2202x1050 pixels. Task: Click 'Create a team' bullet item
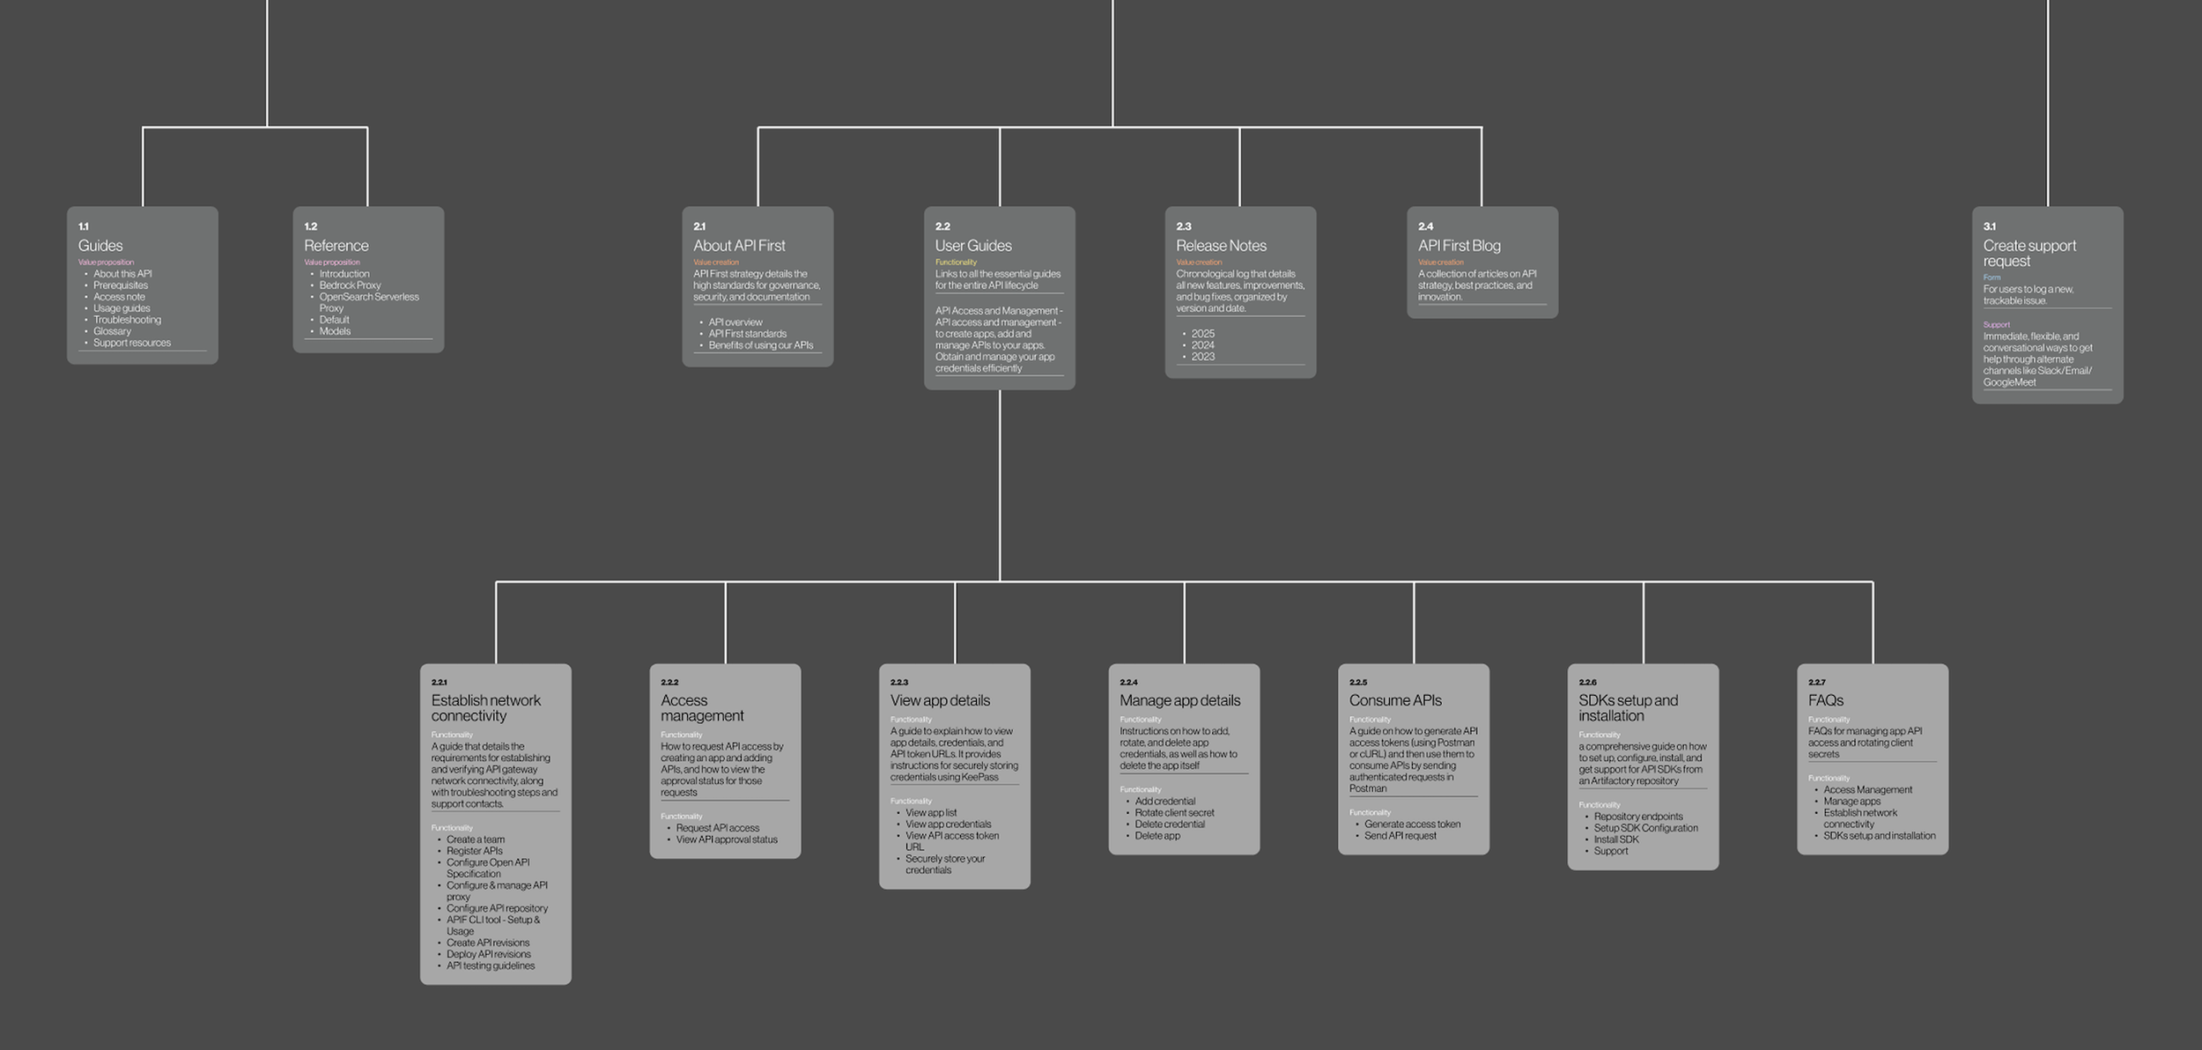point(476,839)
